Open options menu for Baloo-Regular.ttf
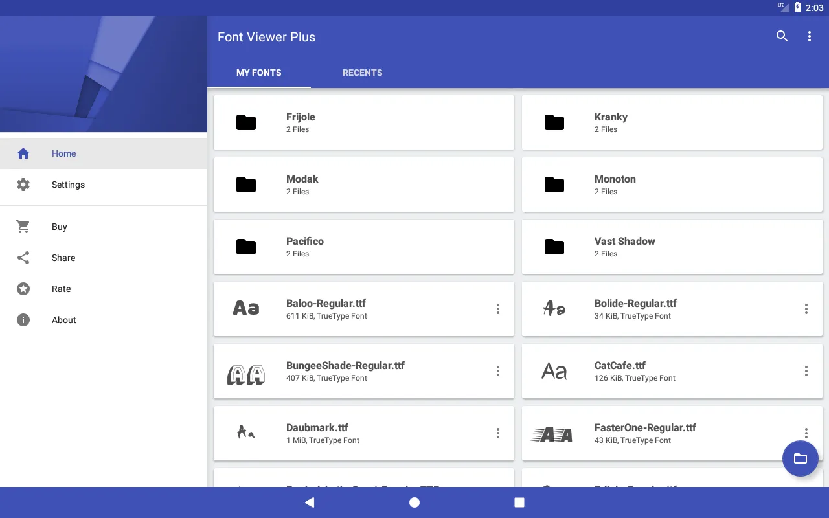Screen dimensions: 829x518 tap(497, 309)
